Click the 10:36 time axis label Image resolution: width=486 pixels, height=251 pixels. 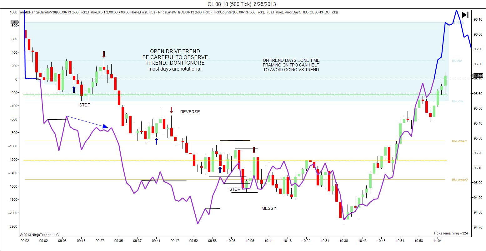coord(344,241)
